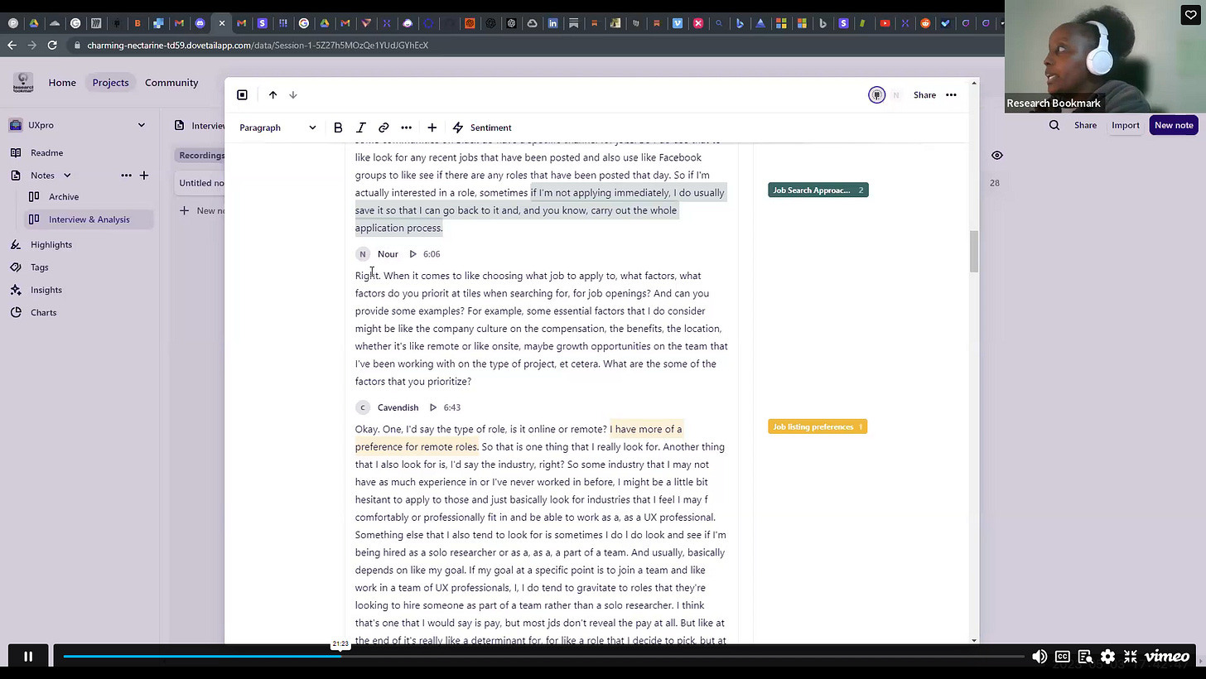Open the Vimeo logo link
This screenshot has height=679, width=1206.
(1167, 657)
